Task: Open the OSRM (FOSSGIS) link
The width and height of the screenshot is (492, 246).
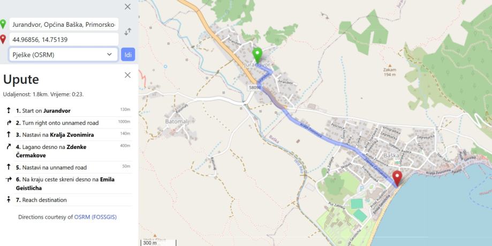Action: [x=95, y=217]
